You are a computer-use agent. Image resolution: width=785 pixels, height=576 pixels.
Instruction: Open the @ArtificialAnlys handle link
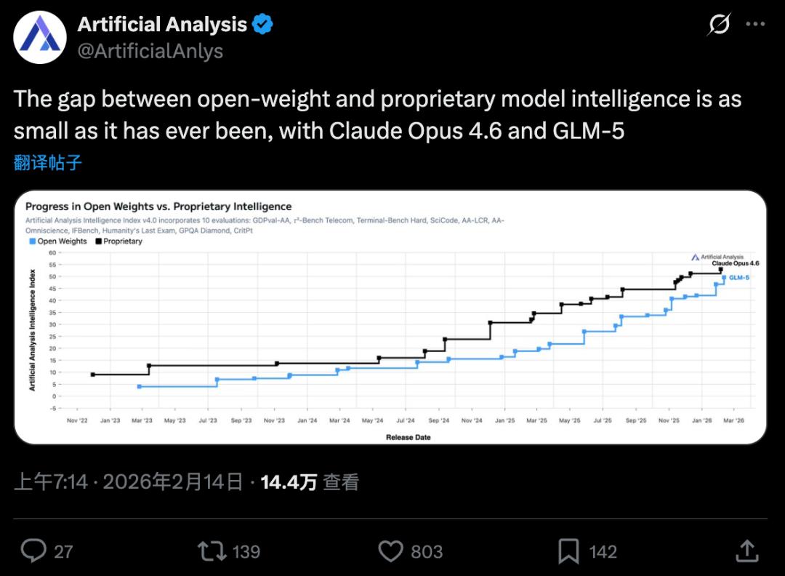click(x=150, y=51)
